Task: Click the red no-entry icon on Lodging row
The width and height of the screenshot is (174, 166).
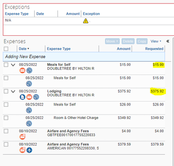Action: 29,97
